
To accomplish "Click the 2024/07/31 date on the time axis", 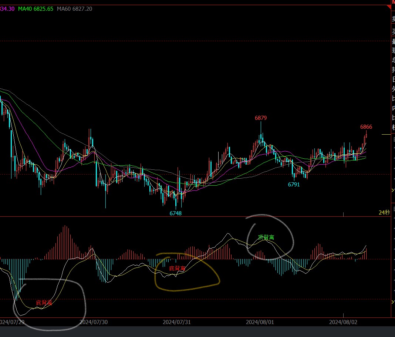I will (176, 322).
